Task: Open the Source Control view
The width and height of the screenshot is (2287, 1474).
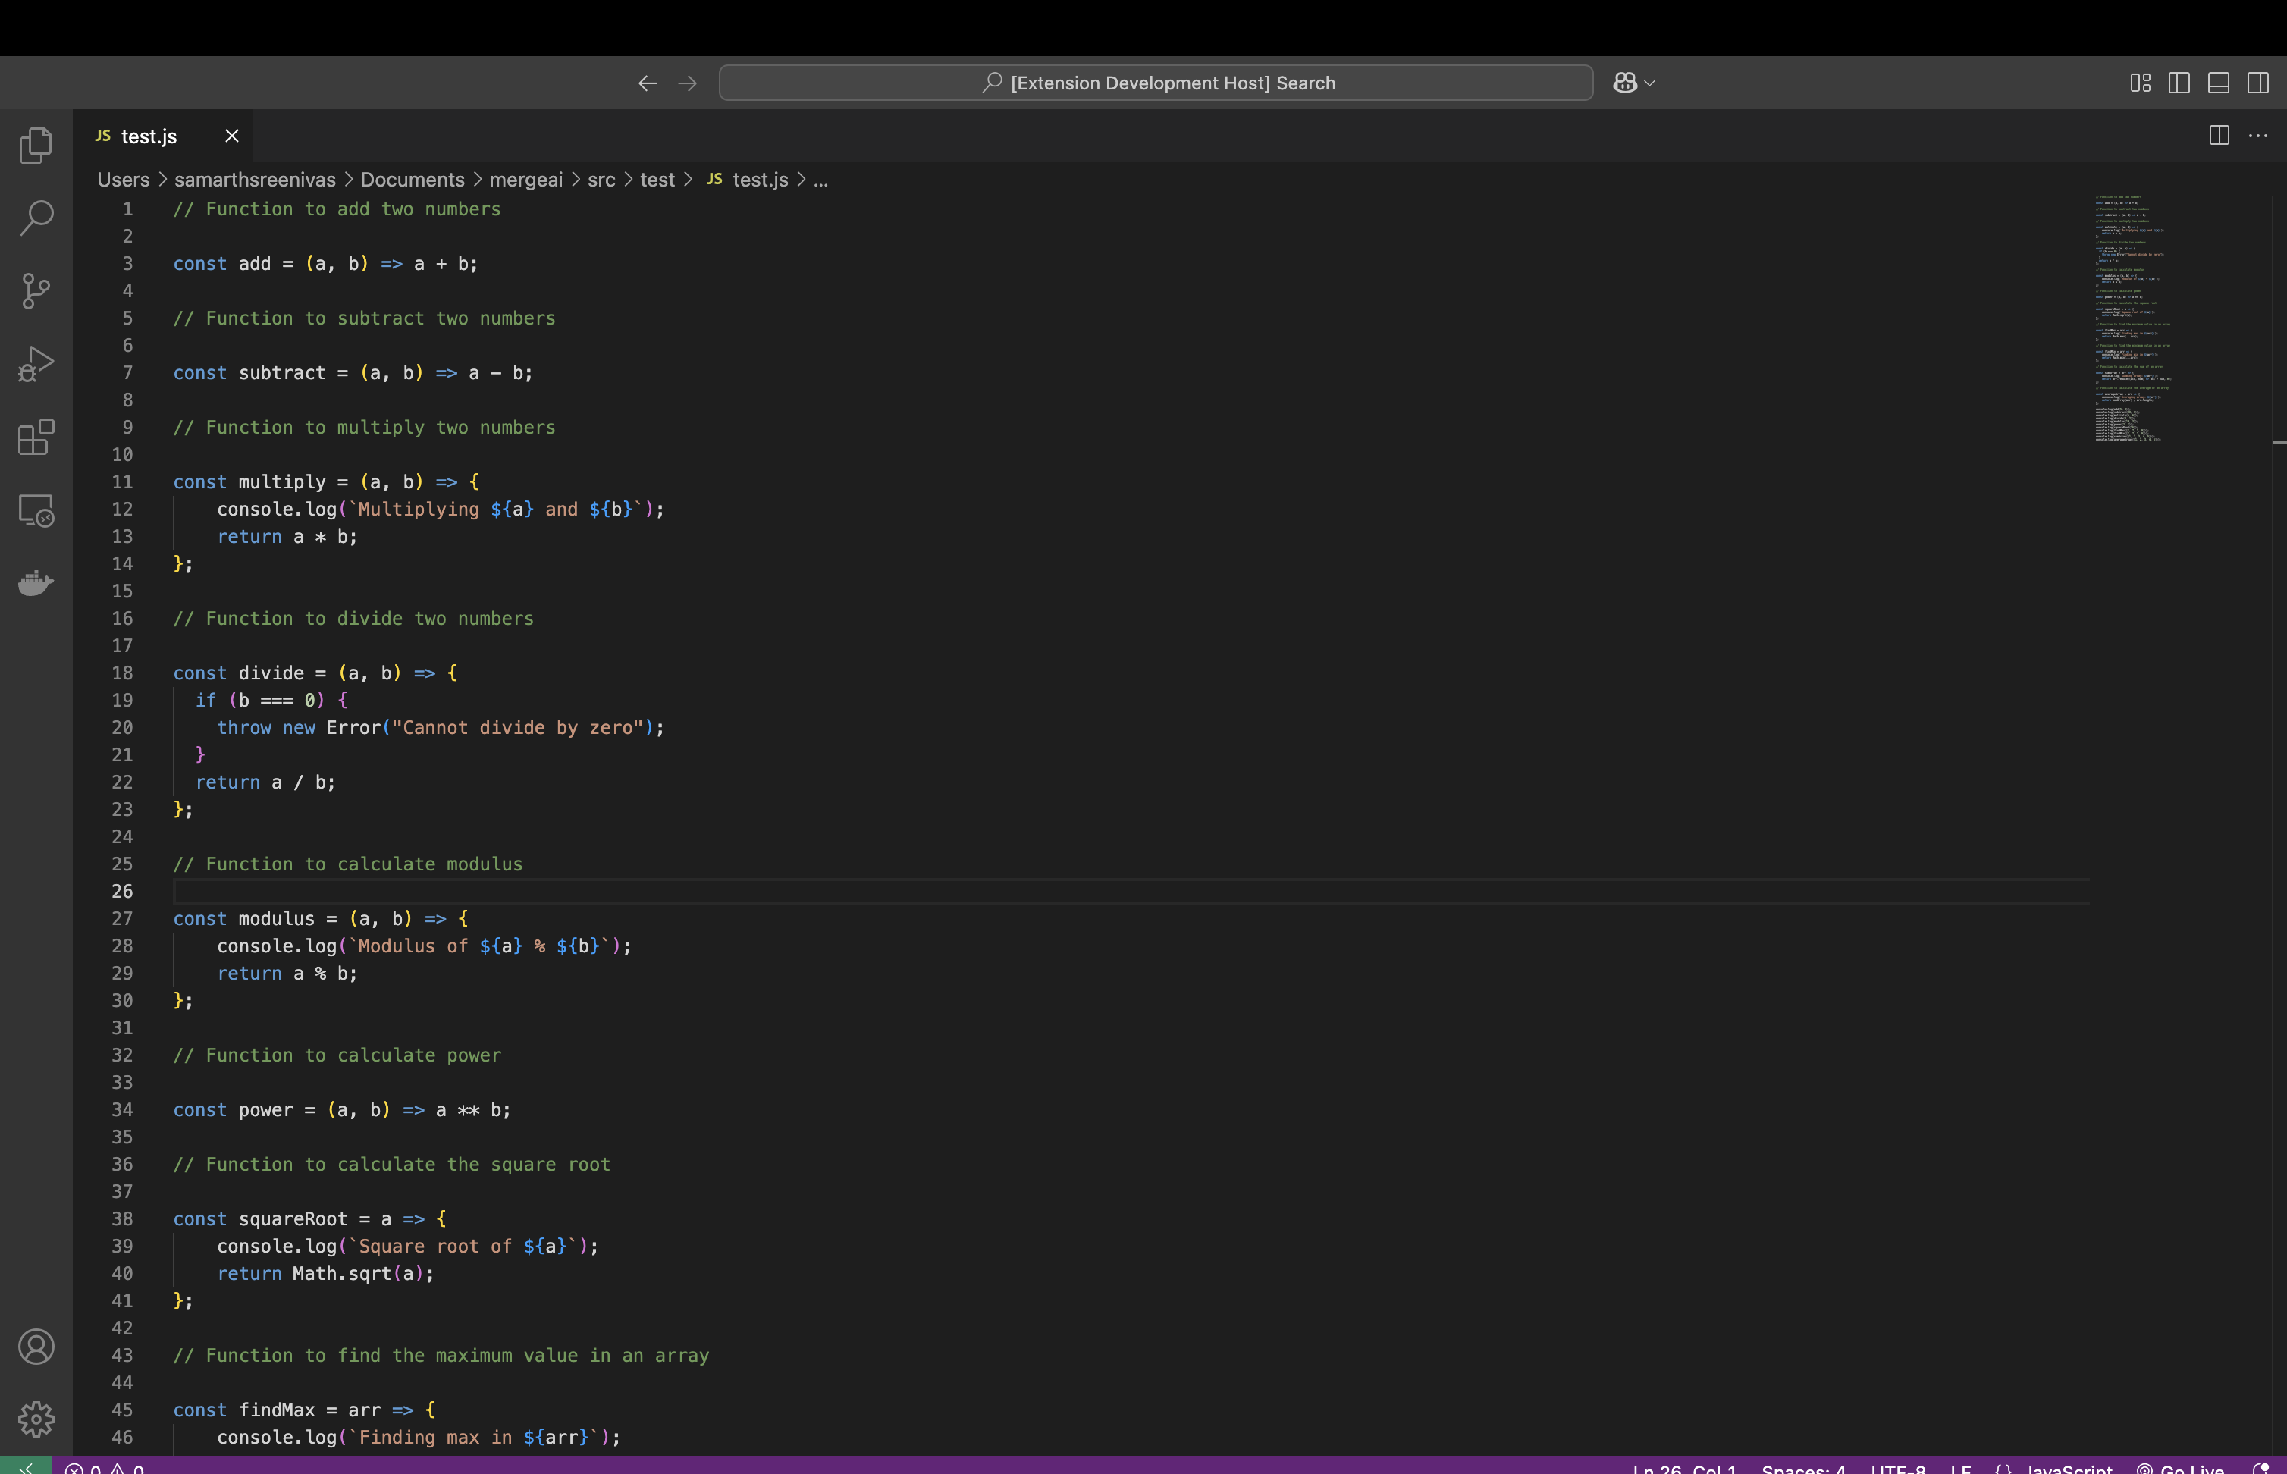Action: [36, 291]
